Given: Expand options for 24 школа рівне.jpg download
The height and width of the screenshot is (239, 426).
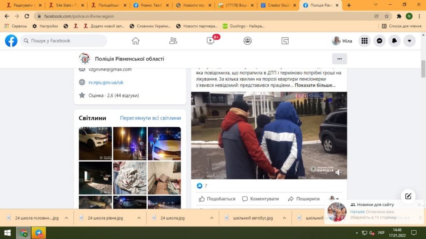Looking at the screenshot, I should pos(139,218).
